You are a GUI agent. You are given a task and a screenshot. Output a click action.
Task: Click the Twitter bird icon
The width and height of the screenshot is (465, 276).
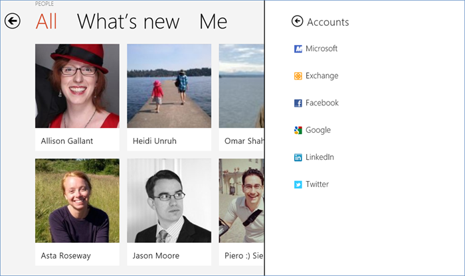coord(298,184)
